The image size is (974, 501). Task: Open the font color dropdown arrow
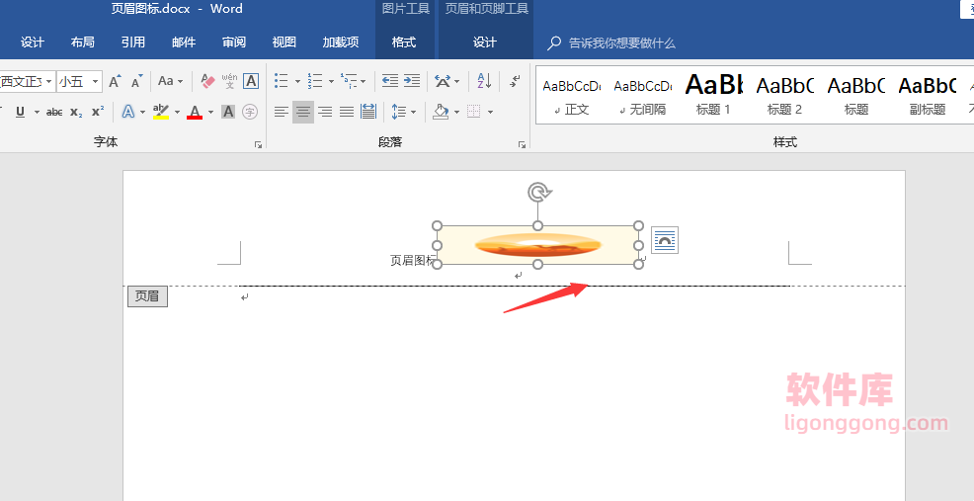[x=210, y=112]
